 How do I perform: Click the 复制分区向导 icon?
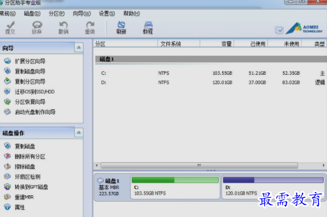pyautogui.click(x=7, y=81)
